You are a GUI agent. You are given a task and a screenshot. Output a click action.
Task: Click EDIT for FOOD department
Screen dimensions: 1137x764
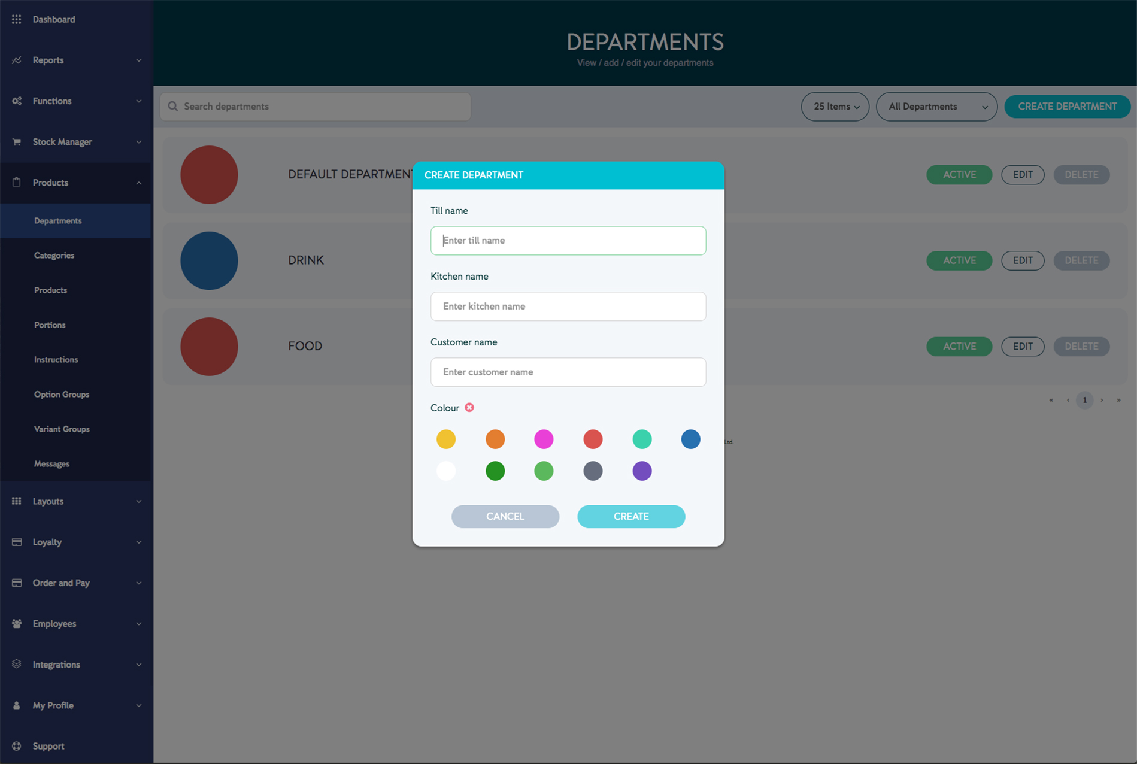click(1023, 346)
